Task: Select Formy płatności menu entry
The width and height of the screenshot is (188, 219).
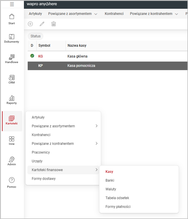Action: (118, 207)
